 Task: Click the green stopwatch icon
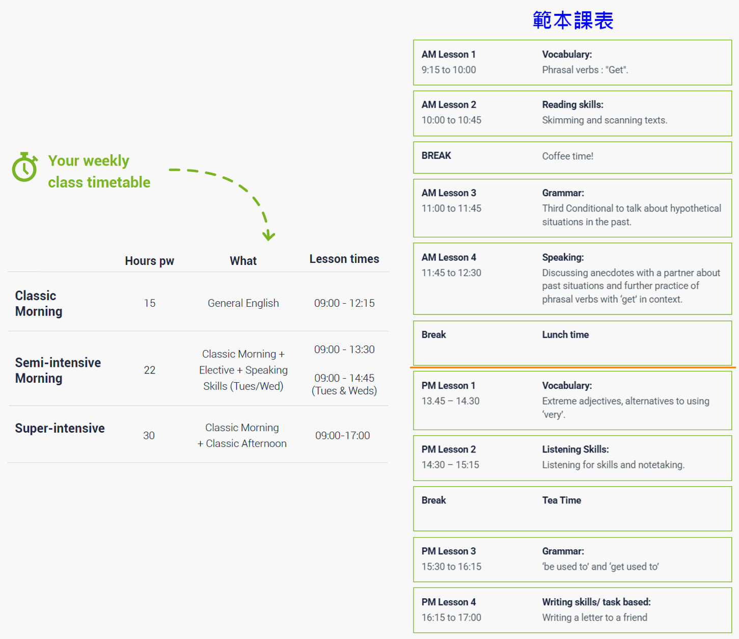(24, 167)
